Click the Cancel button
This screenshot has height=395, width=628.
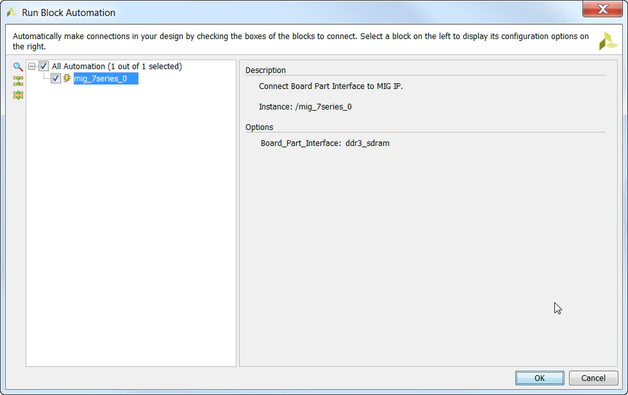pyautogui.click(x=593, y=378)
